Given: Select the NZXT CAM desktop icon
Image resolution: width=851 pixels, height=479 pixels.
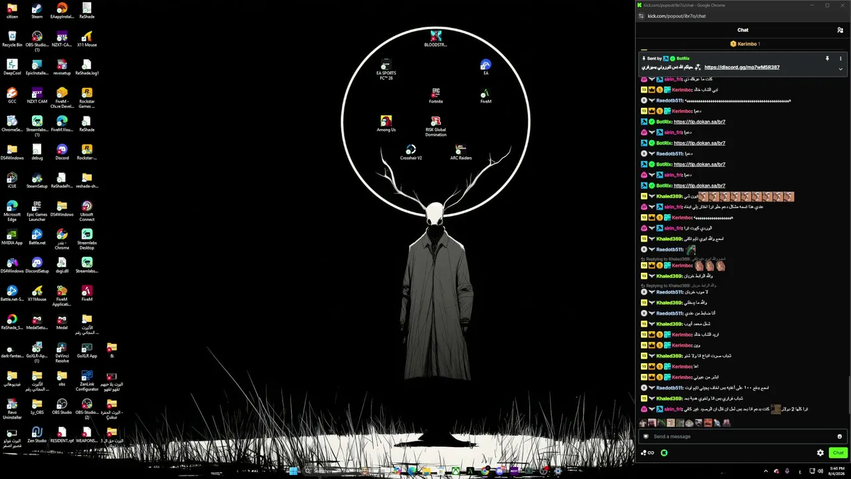Looking at the screenshot, I should [x=37, y=95].
